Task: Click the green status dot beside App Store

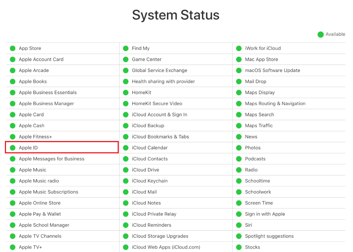Action: pyautogui.click(x=12, y=48)
